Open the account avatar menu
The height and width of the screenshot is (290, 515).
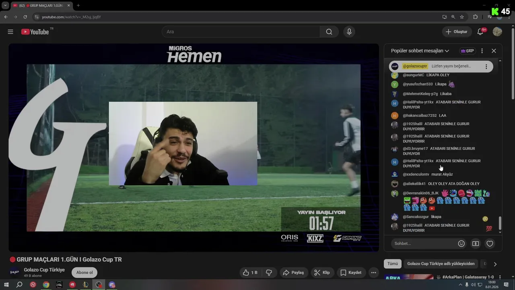coord(497,32)
